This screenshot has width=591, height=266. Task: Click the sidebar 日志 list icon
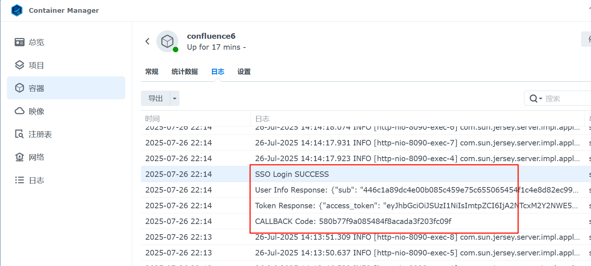pyautogui.click(x=19, y=180)
